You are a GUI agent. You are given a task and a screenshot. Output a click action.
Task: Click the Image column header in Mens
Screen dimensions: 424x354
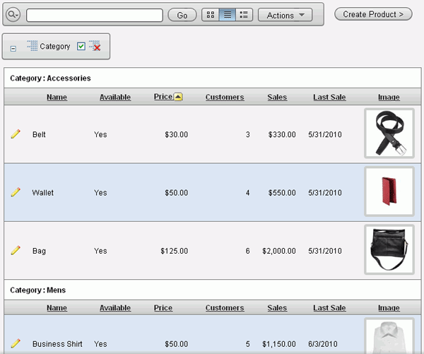pos(389,308)
